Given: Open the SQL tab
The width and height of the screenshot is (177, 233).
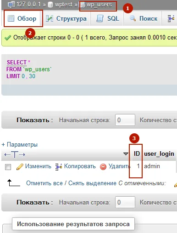Looking at the screenshot, I should (x=107, y=18).
